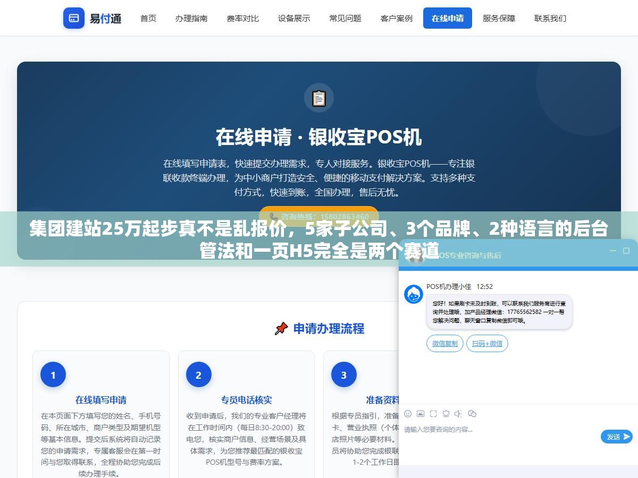This screenshot has height=478, width=638.
Task: Select 设备展示 in the navigation bar
Action: 294,18
